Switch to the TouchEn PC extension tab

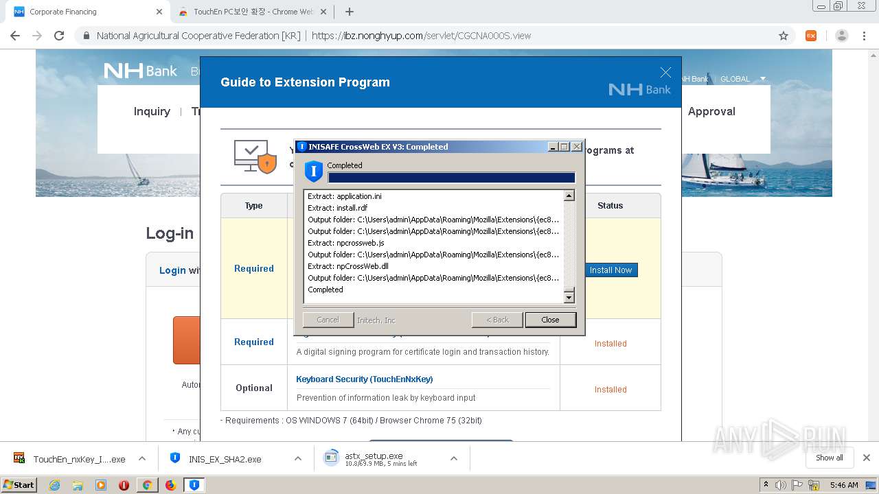[x=254, y=12]
